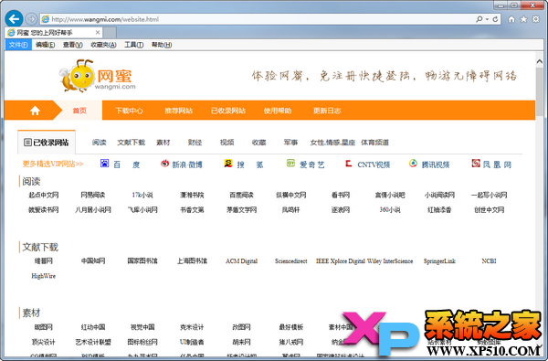
Task: Click the iQiyi green icon
Action: click(290, 163)
